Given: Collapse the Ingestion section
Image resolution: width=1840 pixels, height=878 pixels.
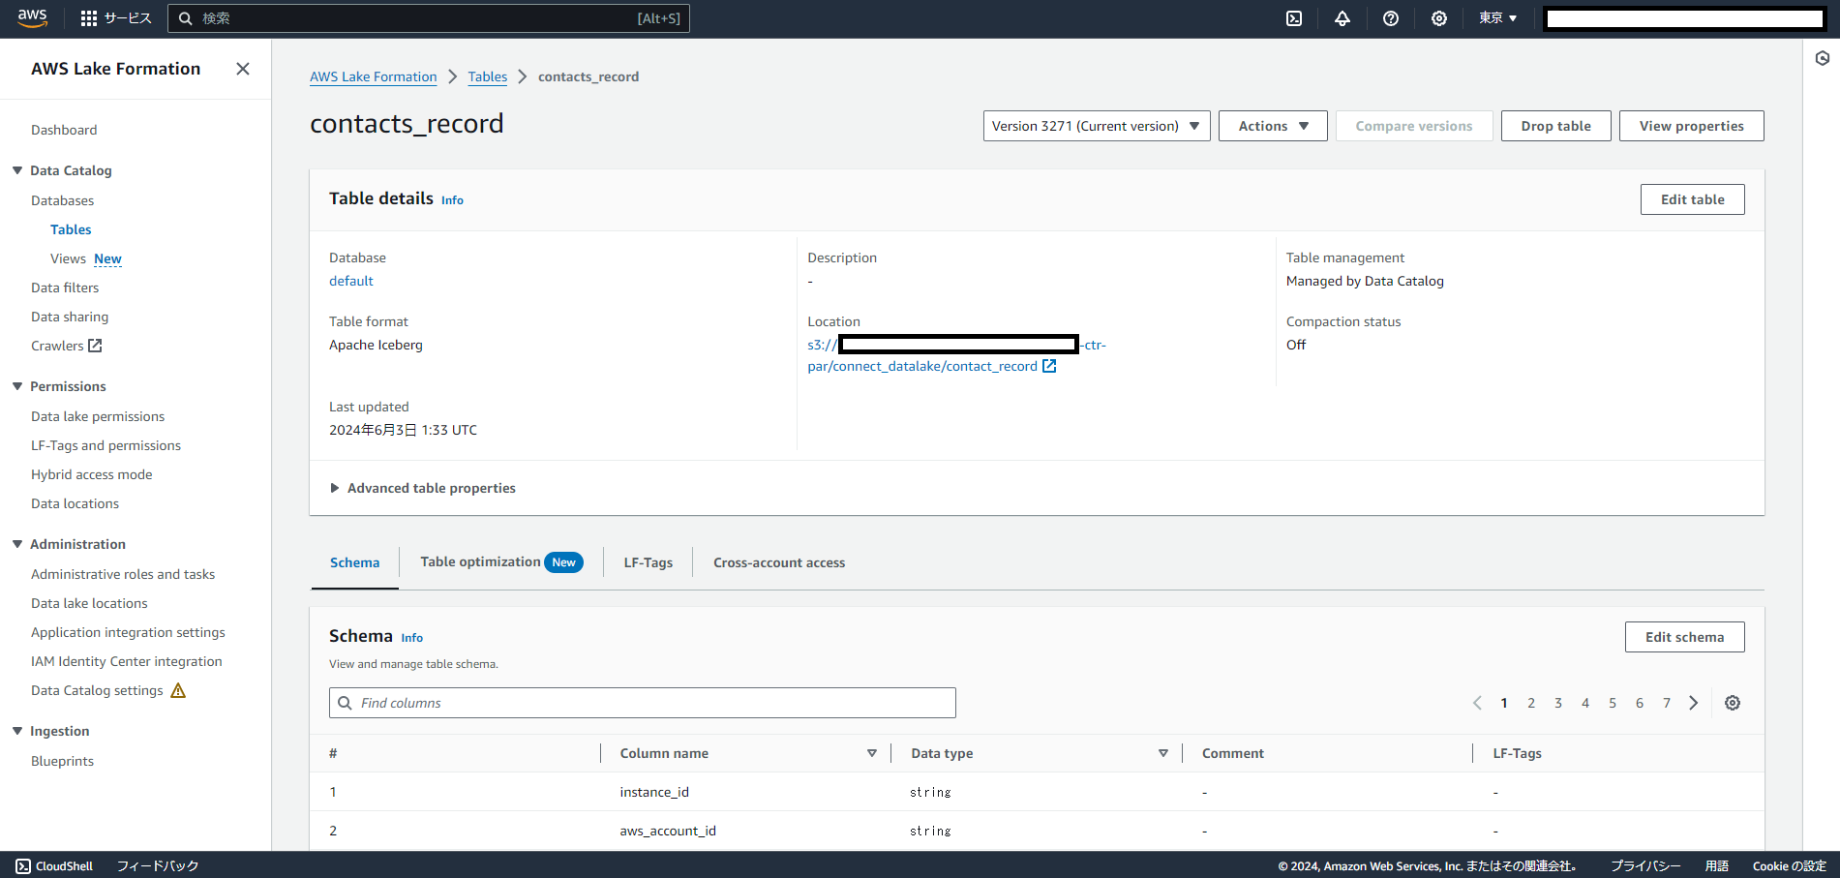Looking at the screenshot, I should (x=17, y=731).
